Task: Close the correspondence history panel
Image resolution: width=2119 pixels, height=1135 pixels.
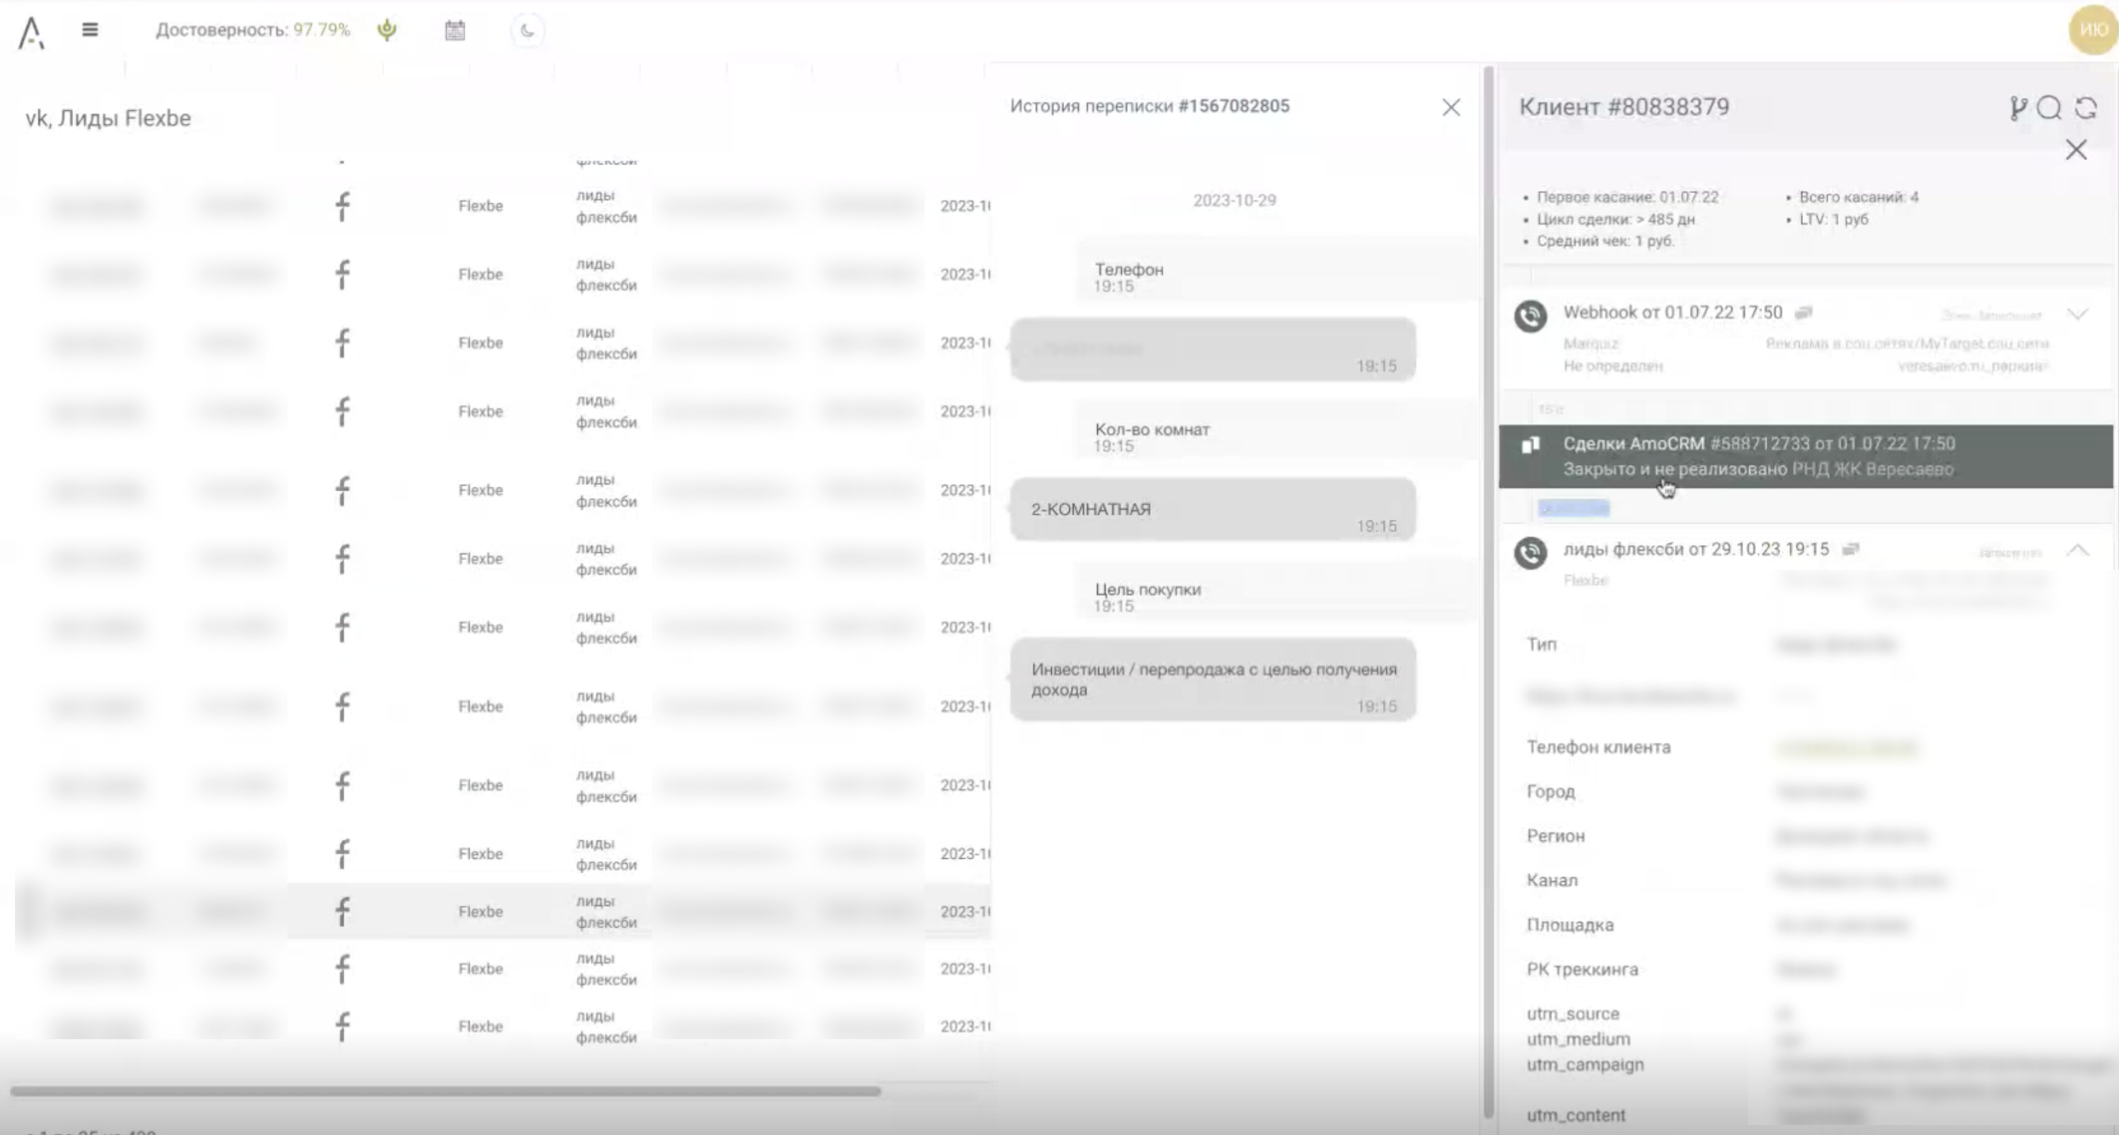Action: coord(1451,108)
